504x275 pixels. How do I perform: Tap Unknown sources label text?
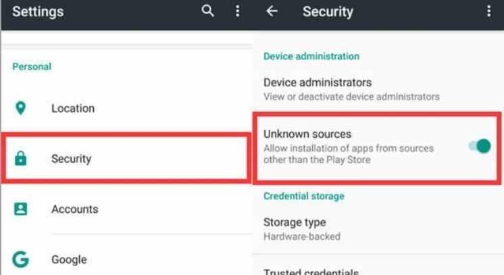(307, 134)
